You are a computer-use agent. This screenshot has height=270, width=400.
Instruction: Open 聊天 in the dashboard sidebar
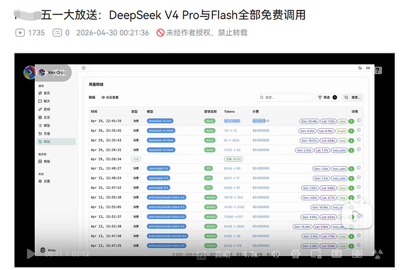click(x=45, y=102)
